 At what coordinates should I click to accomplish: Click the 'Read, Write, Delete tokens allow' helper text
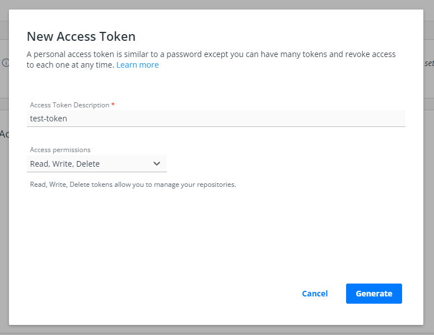point(133,185)
